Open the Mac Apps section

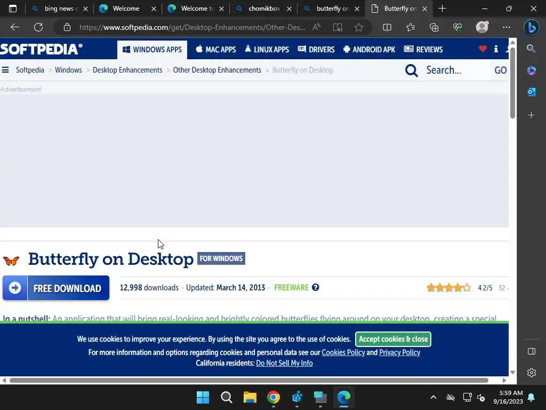pos(216,50)
